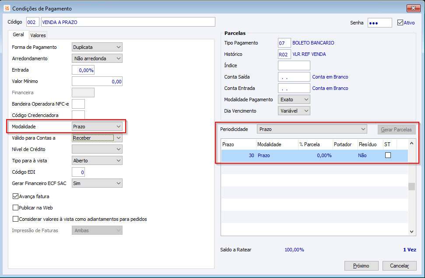Uncheck the Avança fatura checkbox
The width and height of the screenshot is (425, 278).
[15, 196]
